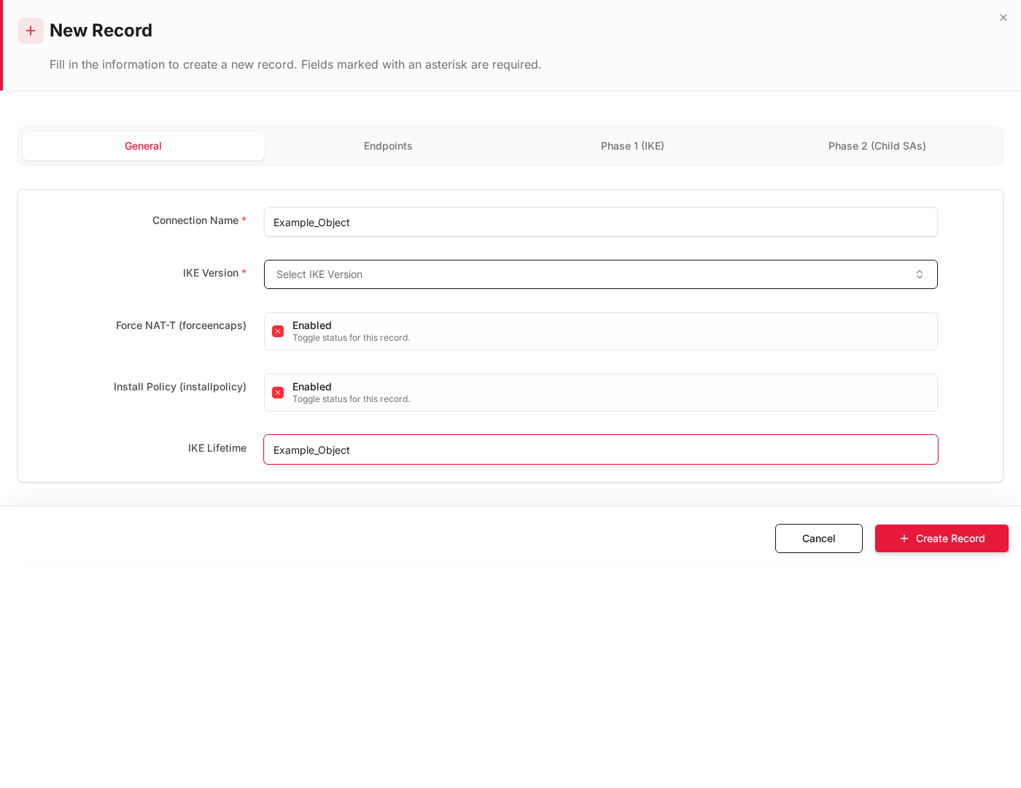The height and width of the screenshot is (788, 1021).
Task: Toggle the Install Policy Enabled checkbox
Action: (278, 393)
